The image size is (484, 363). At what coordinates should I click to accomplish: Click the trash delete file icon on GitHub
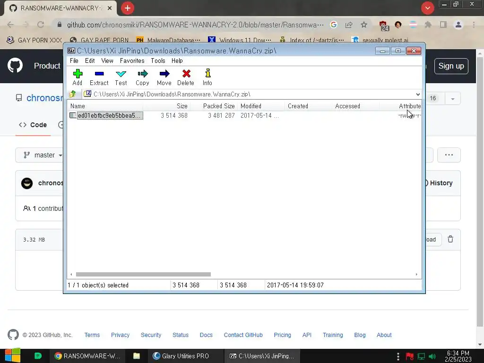point(450,239)
